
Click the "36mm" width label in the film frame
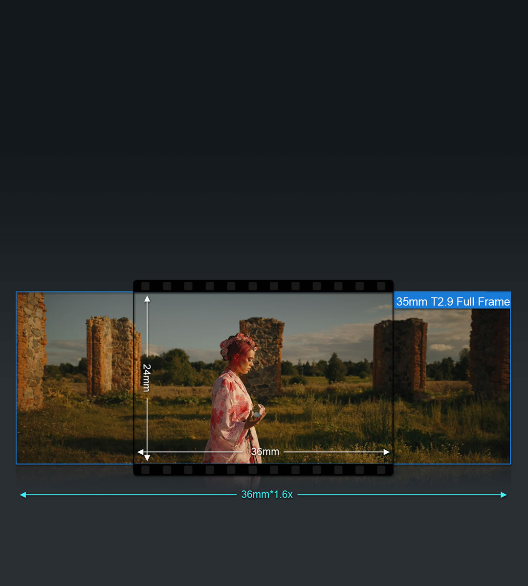pyautogui.click(x=265, y=452)
